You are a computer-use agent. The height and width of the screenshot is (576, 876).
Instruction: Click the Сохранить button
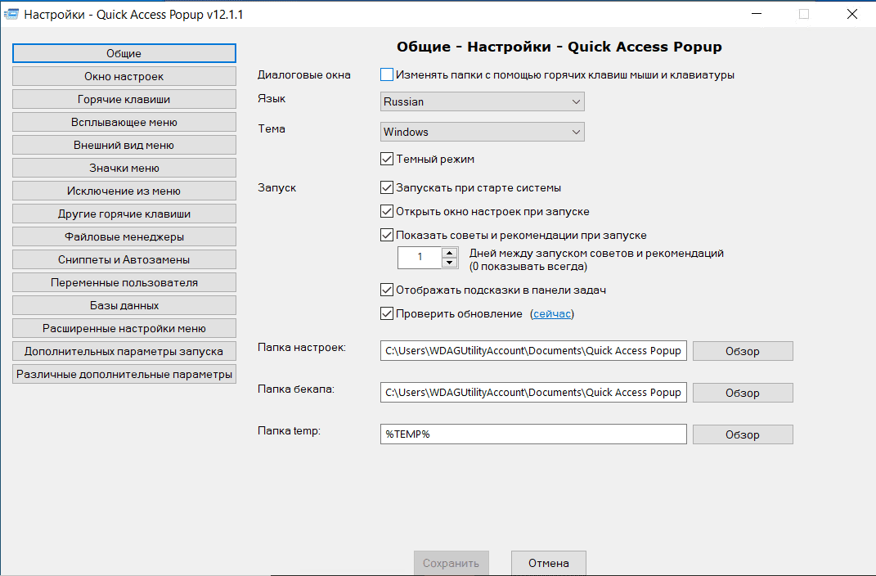point(451,563)
